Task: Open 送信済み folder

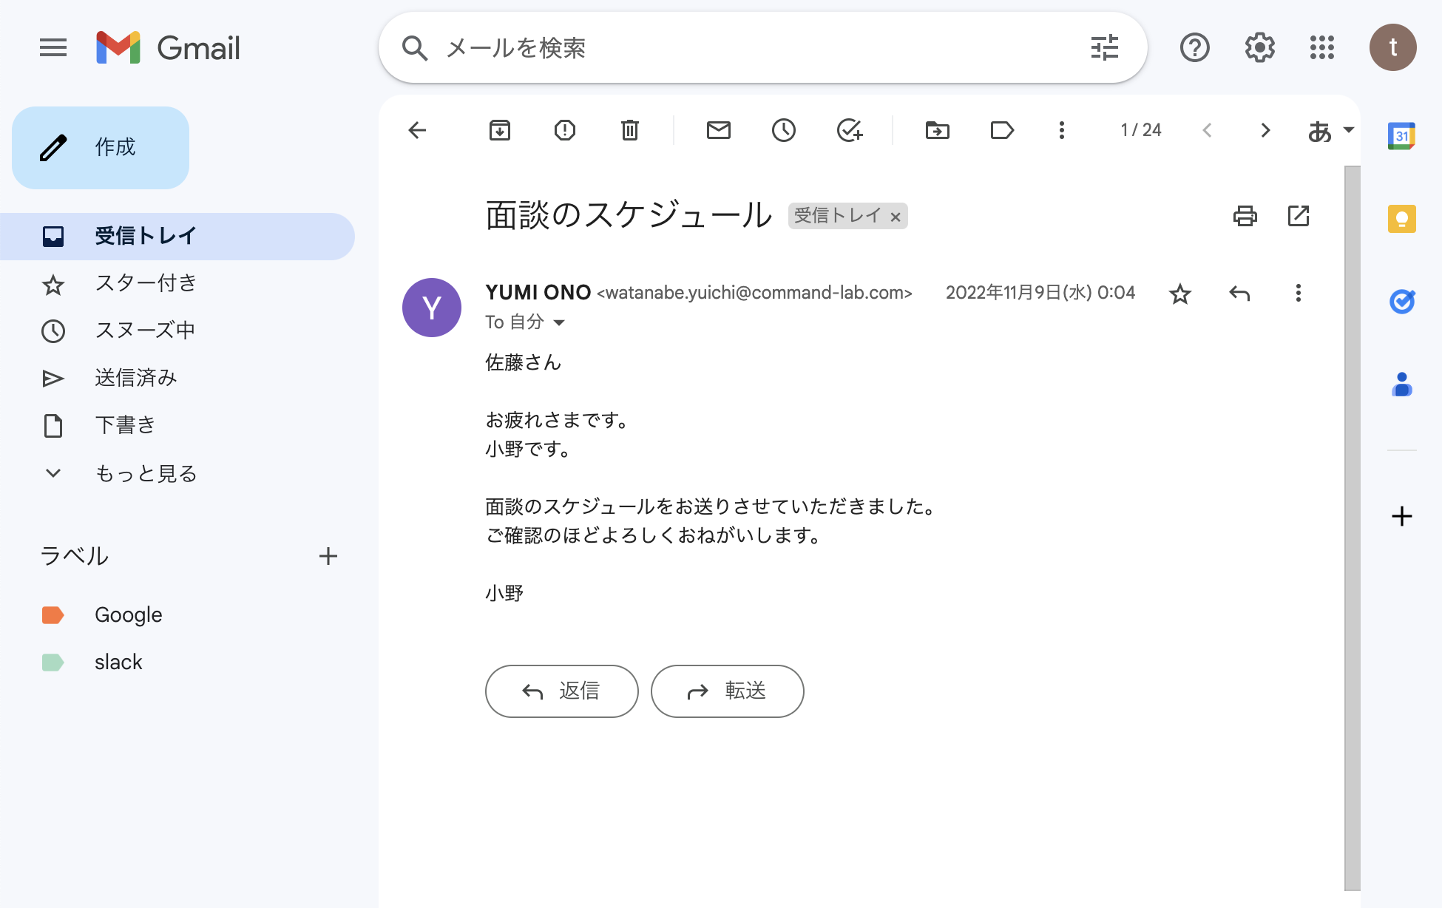Action: pos(177,378)
